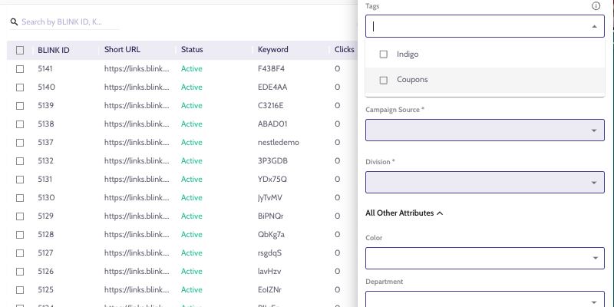Open short URL for BLINK 5132
The height and width of the screenshot is (307, 614).
tap(137, 161)
